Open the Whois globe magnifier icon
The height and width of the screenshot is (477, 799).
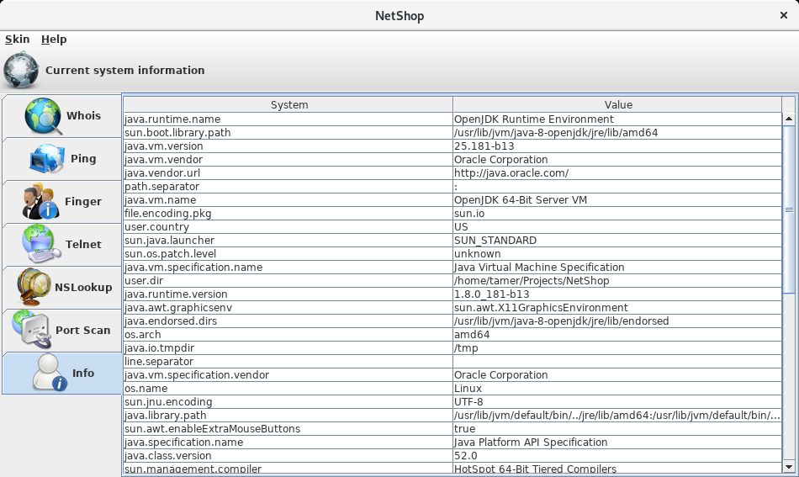tap(43, 116)
